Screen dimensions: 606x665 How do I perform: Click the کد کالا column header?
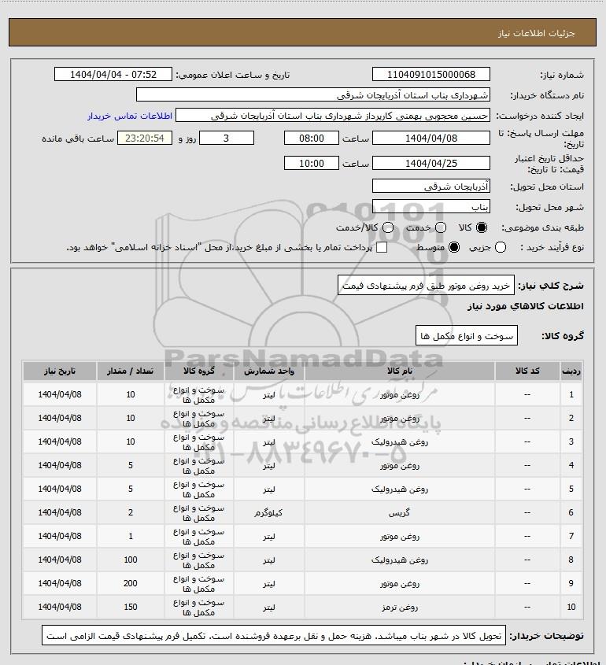[527, 371]
